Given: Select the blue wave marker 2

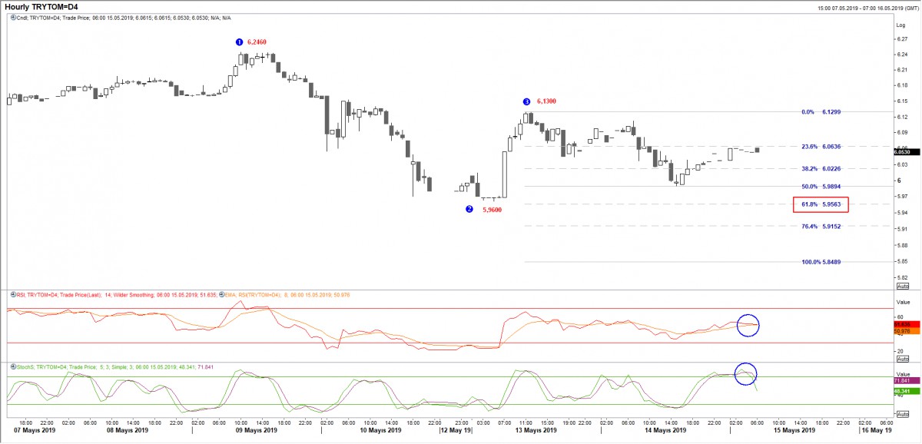Looking at the screenshot, I should [x=469, y=209].
